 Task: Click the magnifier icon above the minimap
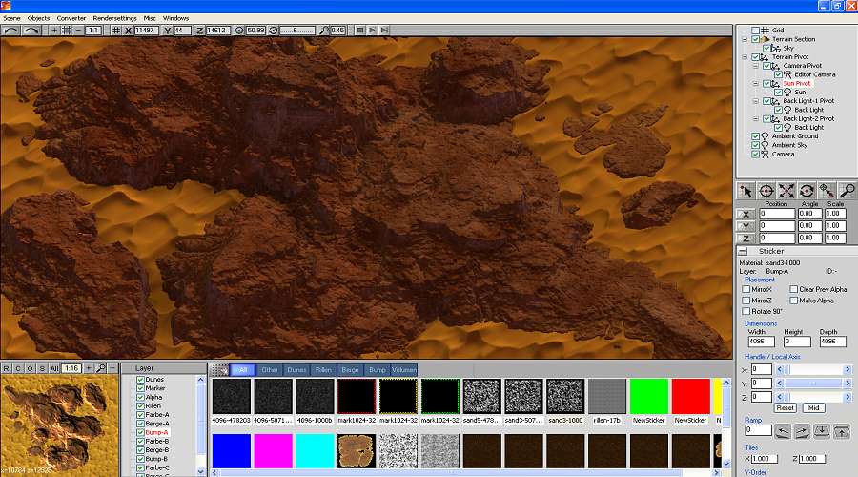coord(101,368)
